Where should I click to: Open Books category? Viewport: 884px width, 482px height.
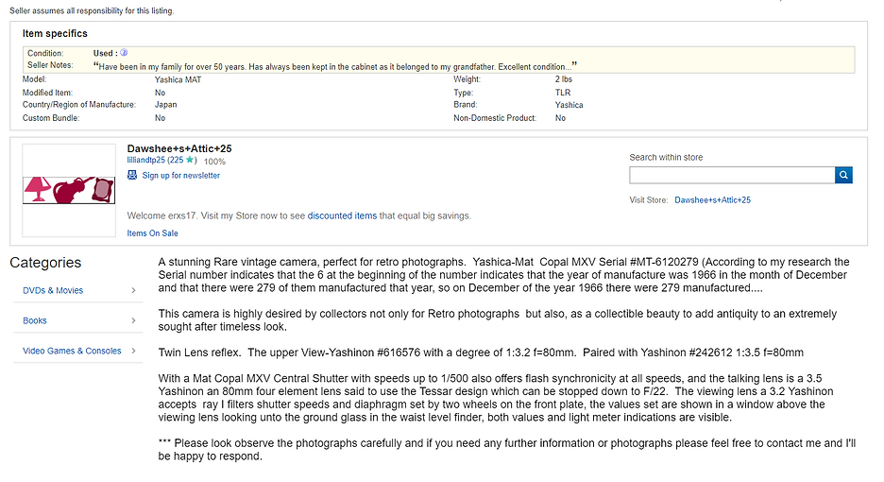pos(35,320)
